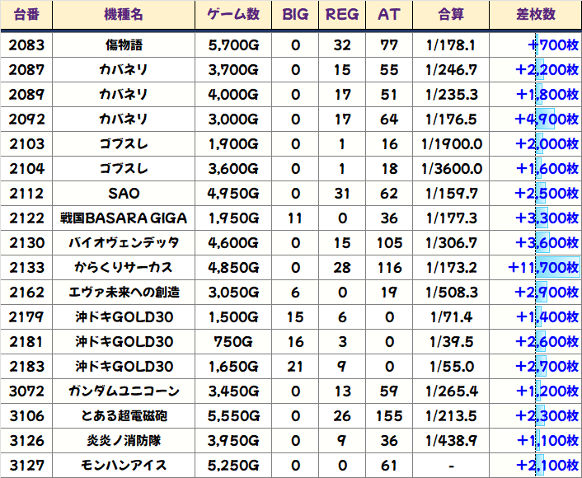582x478 pixels.
Task: Click the 台番 column header
Action: pyautogui.click(x=26, y=15)
